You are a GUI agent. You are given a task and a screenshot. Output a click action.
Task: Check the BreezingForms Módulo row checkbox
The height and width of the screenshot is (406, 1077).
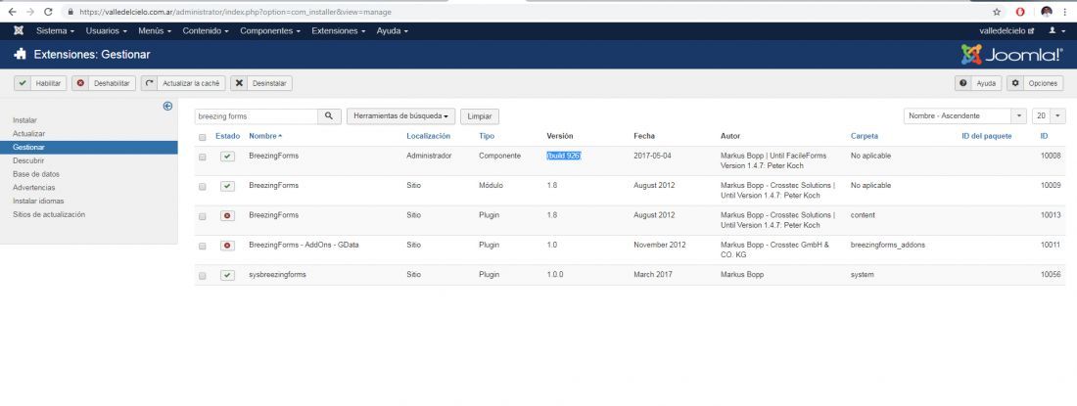pyautogui.click(x=202, y=186)
